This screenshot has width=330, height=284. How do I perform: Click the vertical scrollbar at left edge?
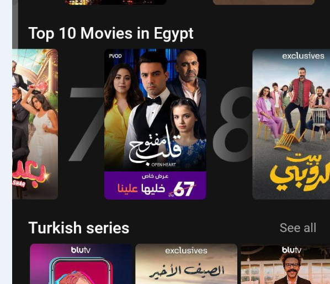click(15, 24)
